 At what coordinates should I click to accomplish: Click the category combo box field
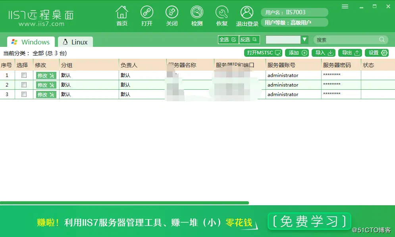(x=283, y=40)
